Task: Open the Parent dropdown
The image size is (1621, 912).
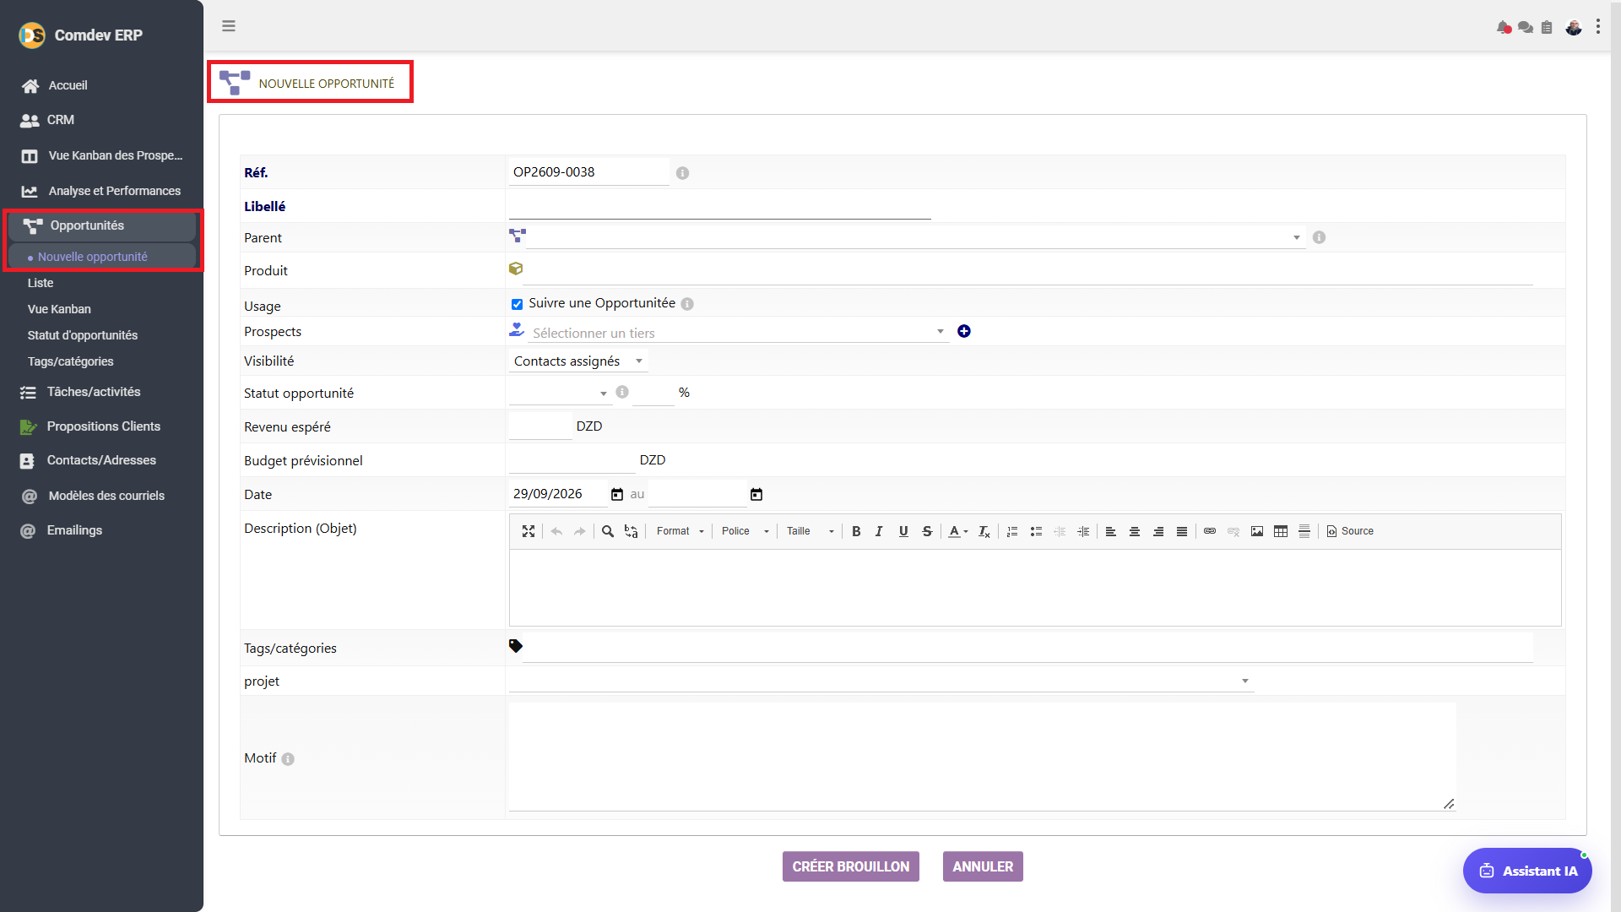Action: tap(916, 238)
